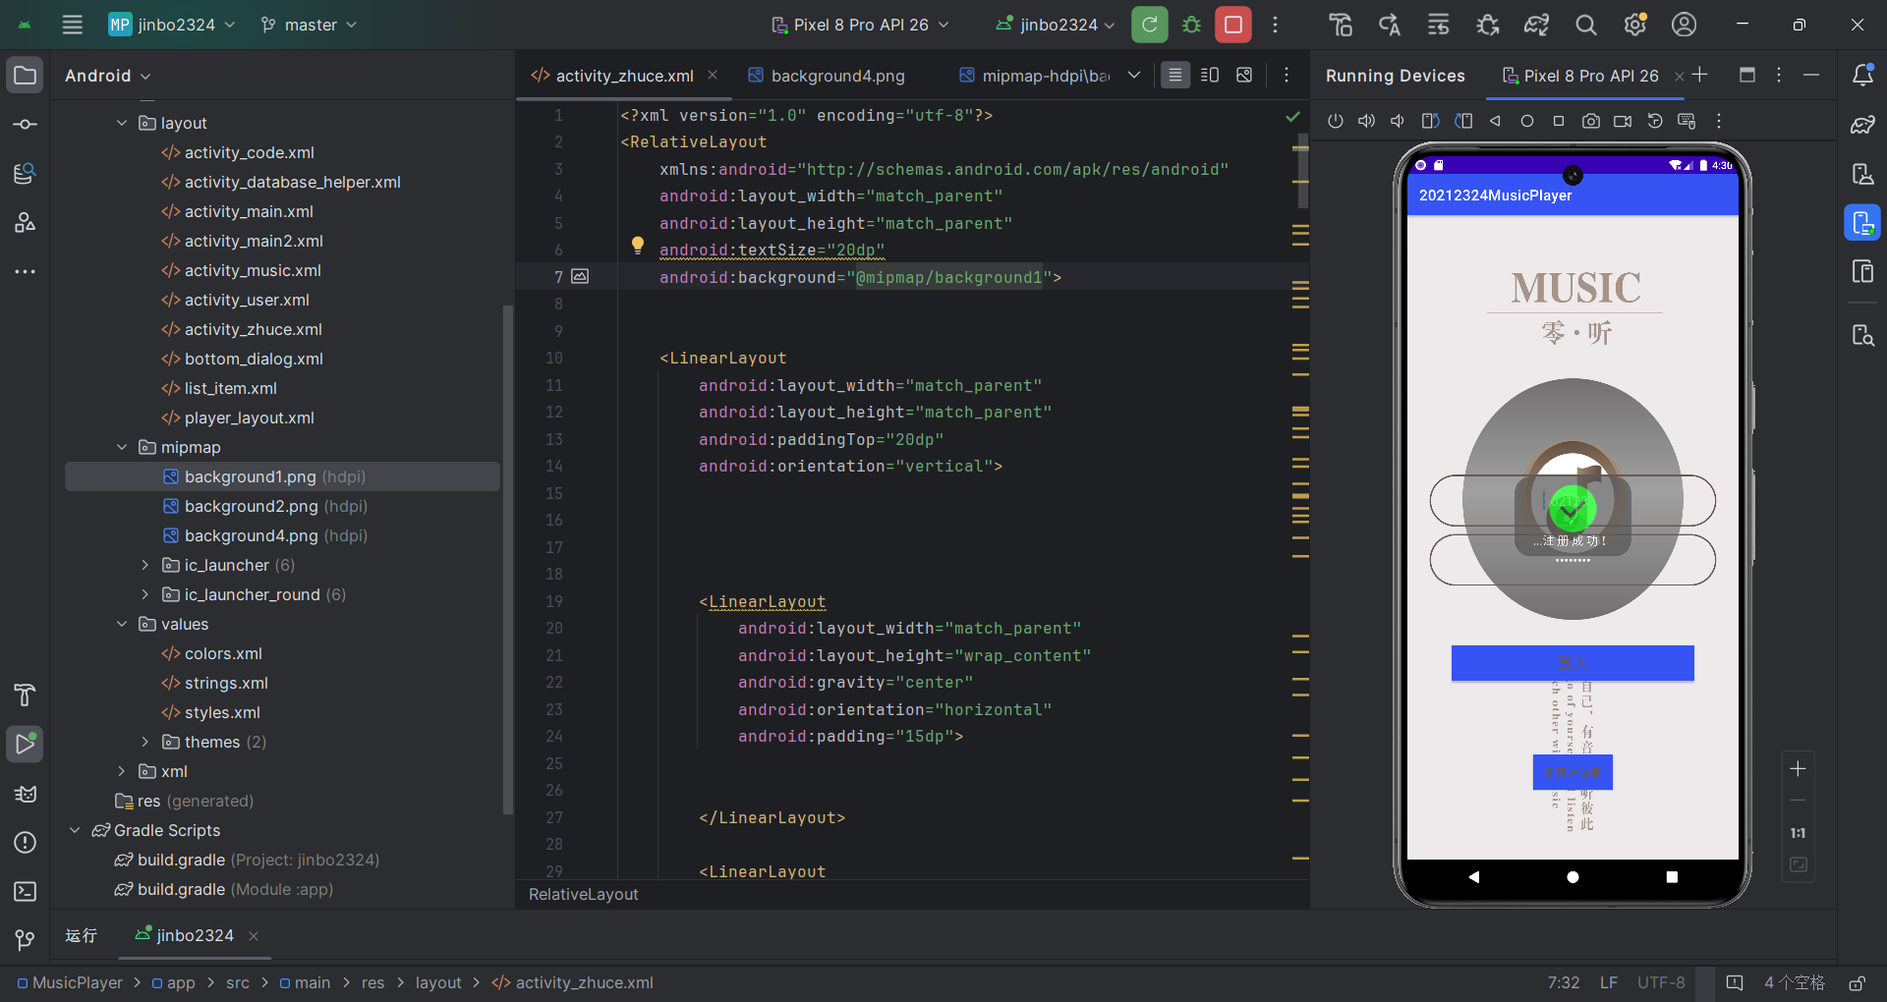Open the Logcat tool window
Image resolution: width=1887 pixels, height=1002 pixels.
(26, 793)
